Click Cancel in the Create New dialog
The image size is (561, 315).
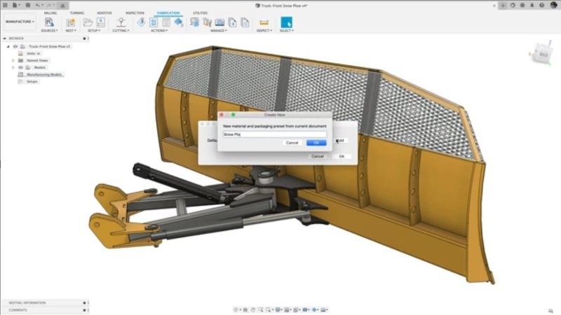coord(292,142)
